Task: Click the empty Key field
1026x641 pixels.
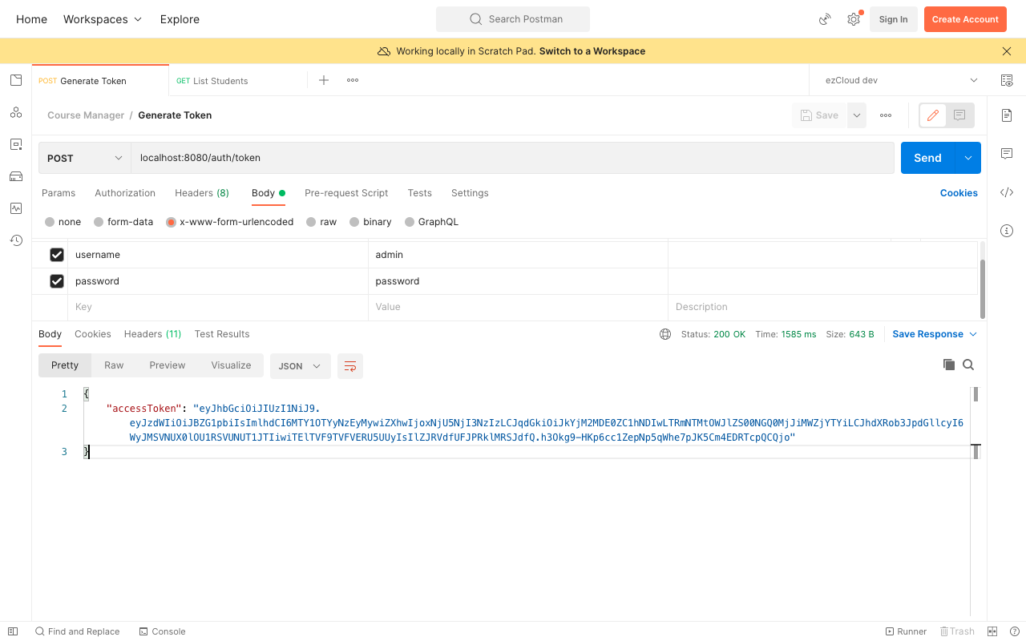Action: click(217, 307)
